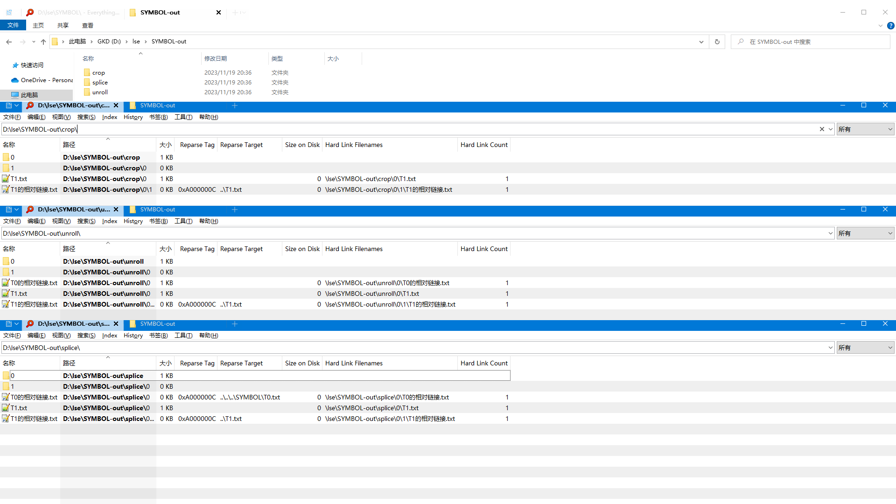Click the crop folder icon in file list

[87, 72]
